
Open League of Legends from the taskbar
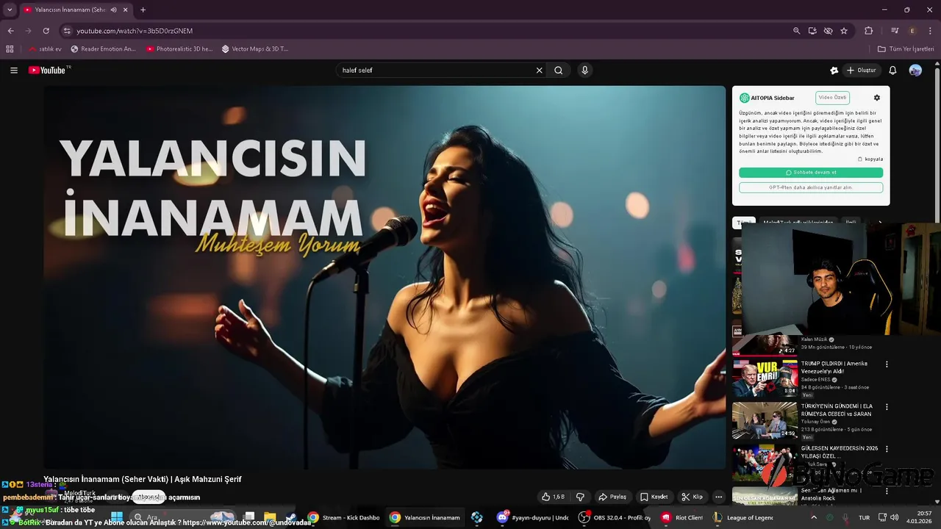743,517
